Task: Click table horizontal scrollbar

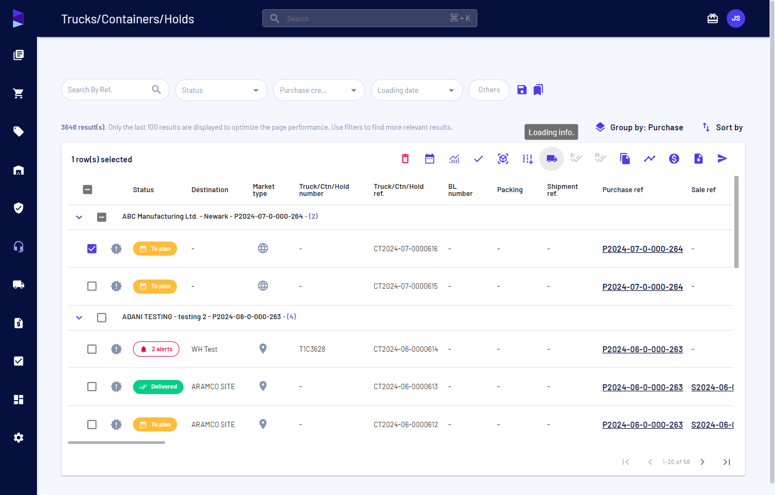Action: pyautogui.click(x=116, y=443)
